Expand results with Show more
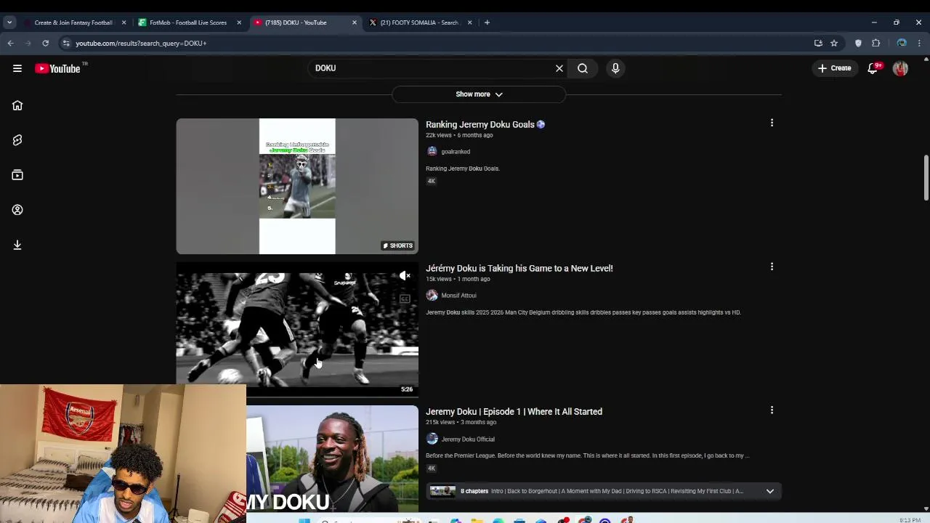 [x=479, y=94]
